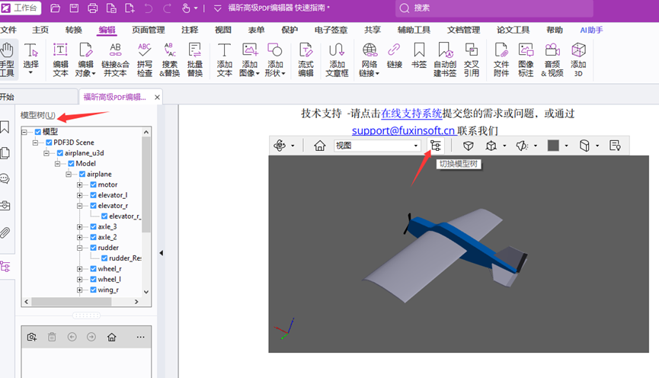The height and width of the screenshot is (378, 659).
Task: Open the File Attachment (文件附件) tool
Action: point(501,58)
